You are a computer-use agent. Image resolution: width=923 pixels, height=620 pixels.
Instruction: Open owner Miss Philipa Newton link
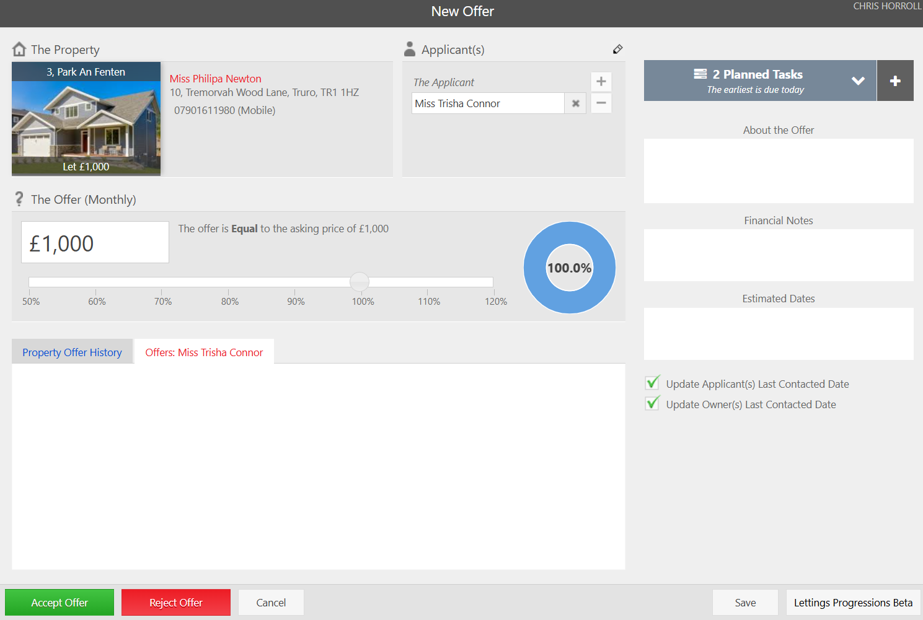[x=216, y=79]
